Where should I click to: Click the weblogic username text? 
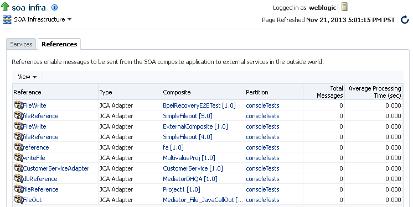click(x=323, y=8)
